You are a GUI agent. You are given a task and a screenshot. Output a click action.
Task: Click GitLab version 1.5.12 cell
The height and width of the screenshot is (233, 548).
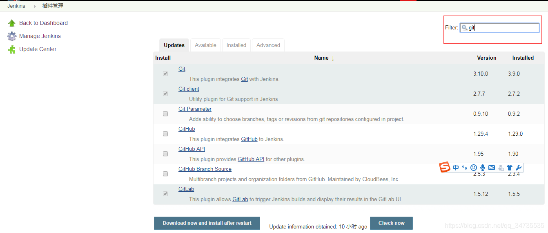pos(481,194)
